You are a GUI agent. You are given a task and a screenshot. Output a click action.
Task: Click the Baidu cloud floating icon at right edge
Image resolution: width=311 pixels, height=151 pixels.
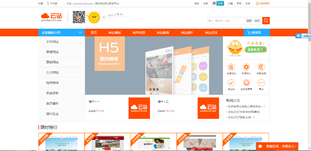299,36
